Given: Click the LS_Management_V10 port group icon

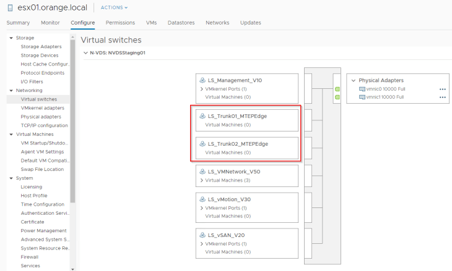Looking at the screenshot, I should click(x=202, y=80).
